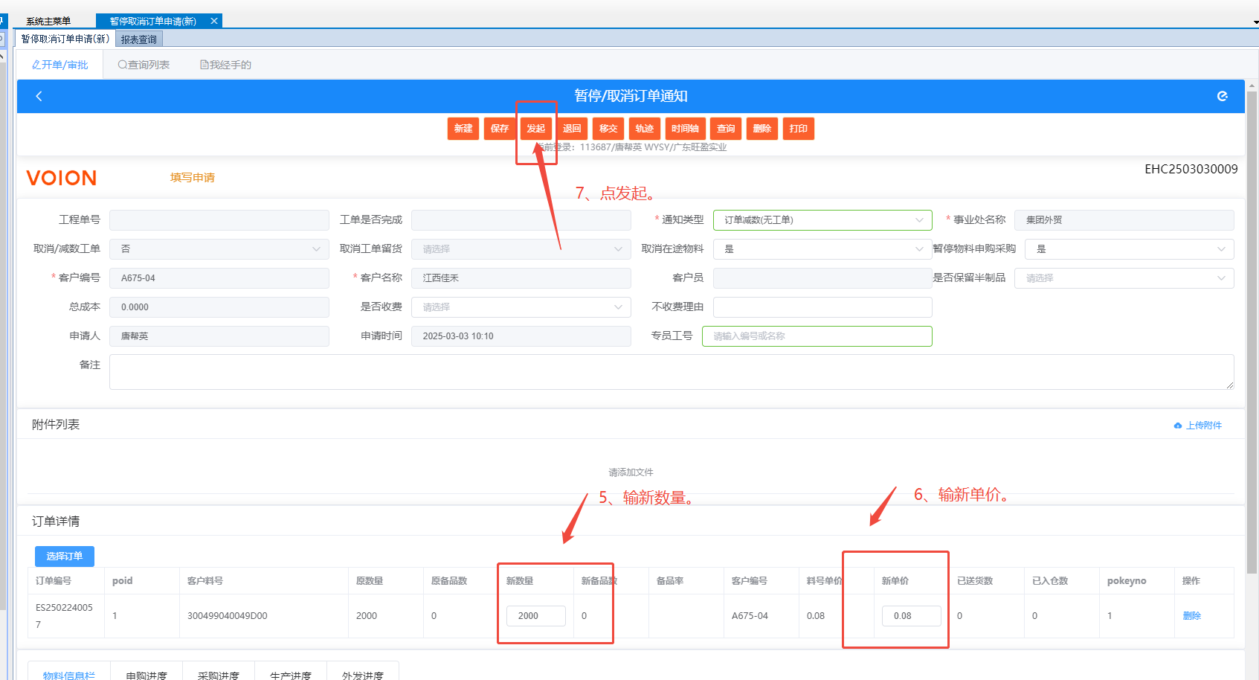This screenshot has height=680, width=1259.
Task: Click the red 删除 toolbar button
Action: pyautogui.click(x=762, y=129)
